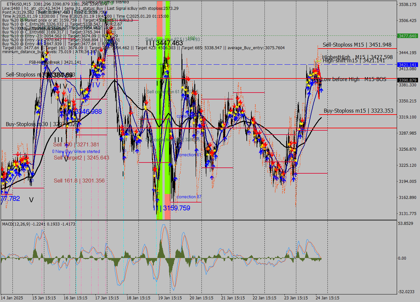Click the 'I I | 3447.463' wave label

pyautogui.click(x=164, y=43)
